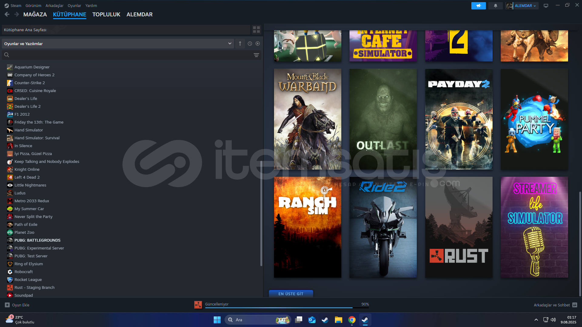The image size is (582, 327).
Task: Go back with the left arrow
Action: pyautogui.click(x=7, y=14)
